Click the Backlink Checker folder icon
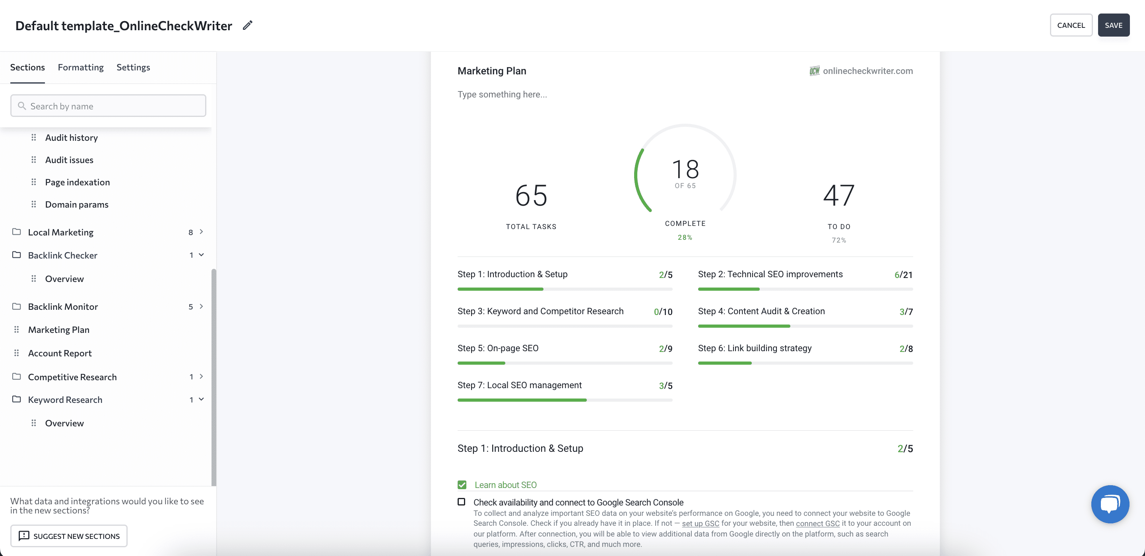 click(16, 255)
